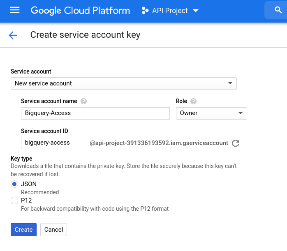
Task: Select the P12 key type
Action: 14,200
